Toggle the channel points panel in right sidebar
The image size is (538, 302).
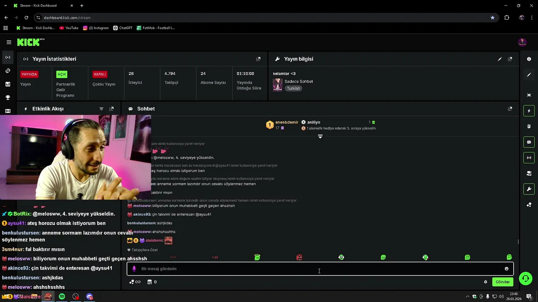click(529, 205)
